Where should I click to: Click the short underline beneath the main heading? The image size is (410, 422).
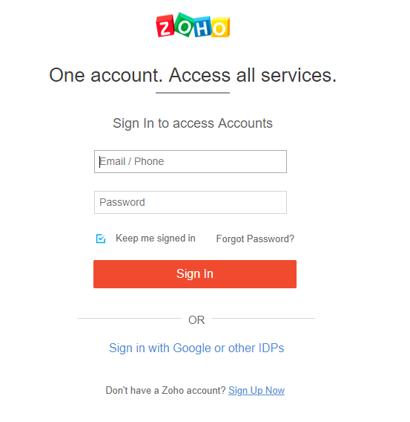tap(193, 93)
